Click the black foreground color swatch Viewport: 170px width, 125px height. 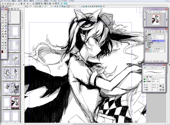pyautogui.click(x=2, y=52)
